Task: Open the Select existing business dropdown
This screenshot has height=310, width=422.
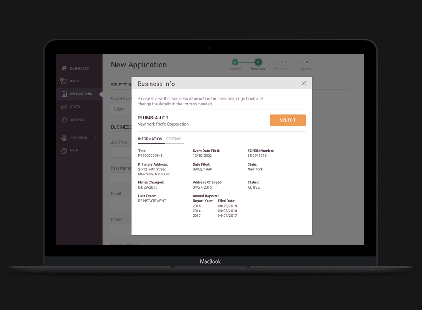Action: tap(121, 109)
